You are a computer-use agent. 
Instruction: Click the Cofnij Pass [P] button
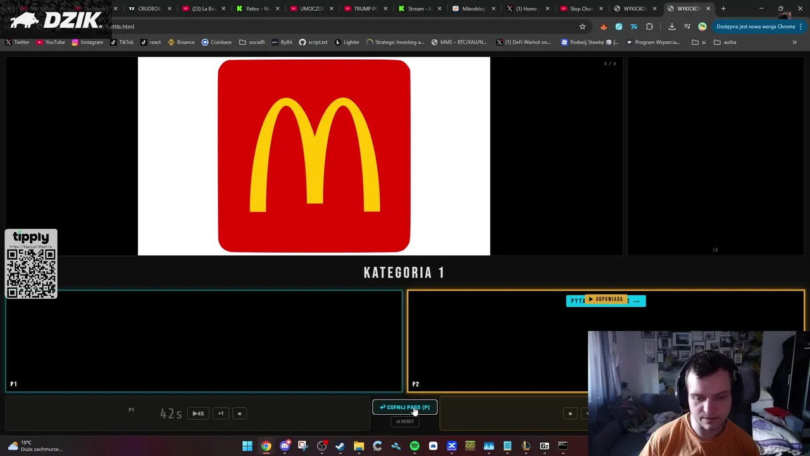pyautogui.click(x=405, y=407)
